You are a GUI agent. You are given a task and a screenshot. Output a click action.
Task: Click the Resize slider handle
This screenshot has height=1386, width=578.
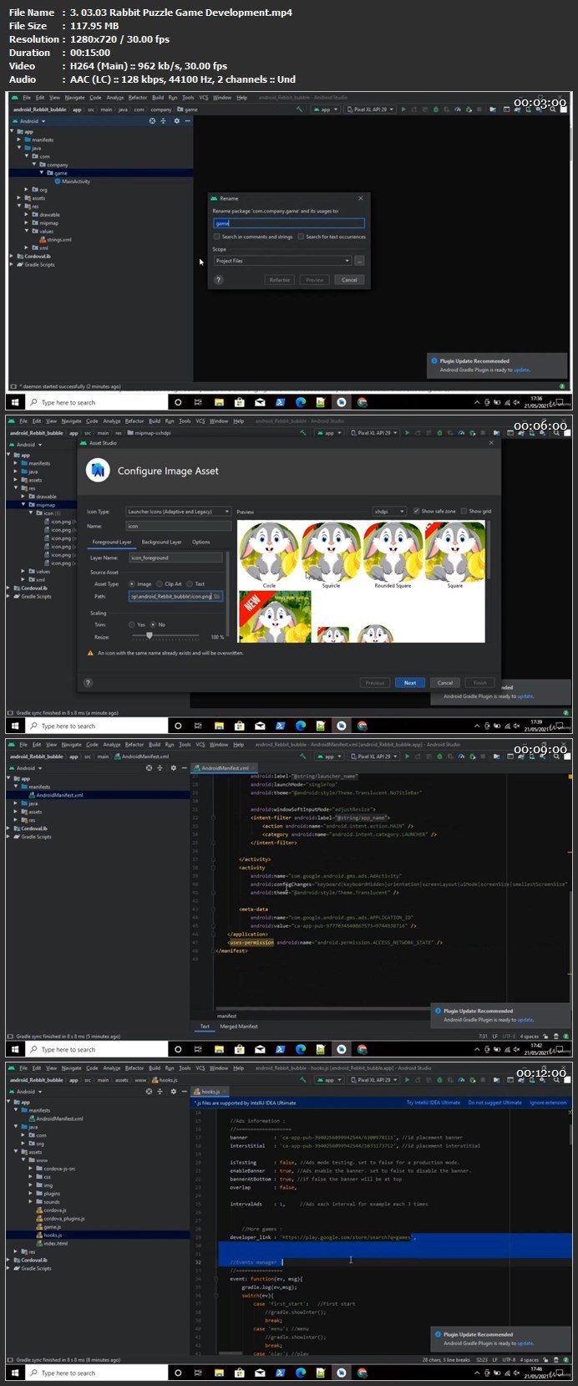(149, 636)
